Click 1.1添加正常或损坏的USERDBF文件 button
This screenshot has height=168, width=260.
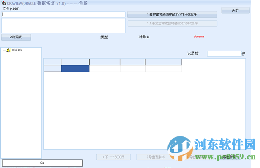172,23
